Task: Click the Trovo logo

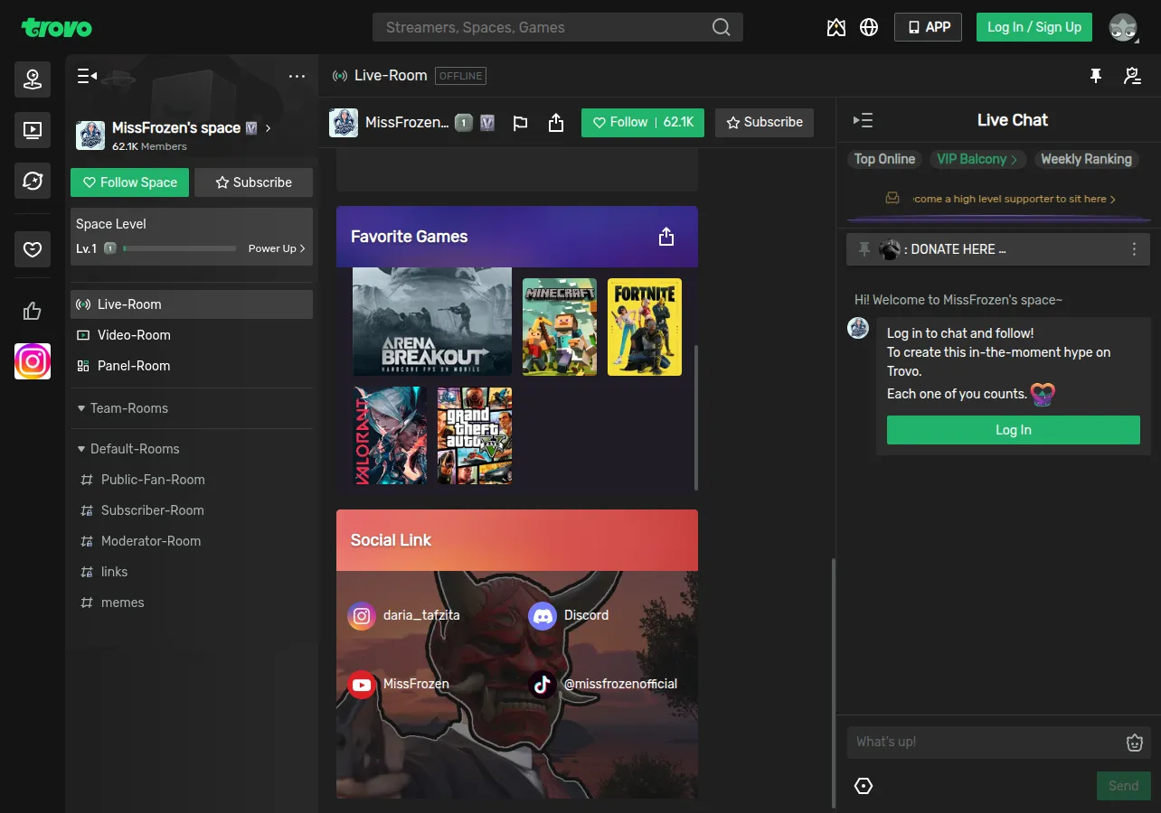Action: tap(57, 27)
